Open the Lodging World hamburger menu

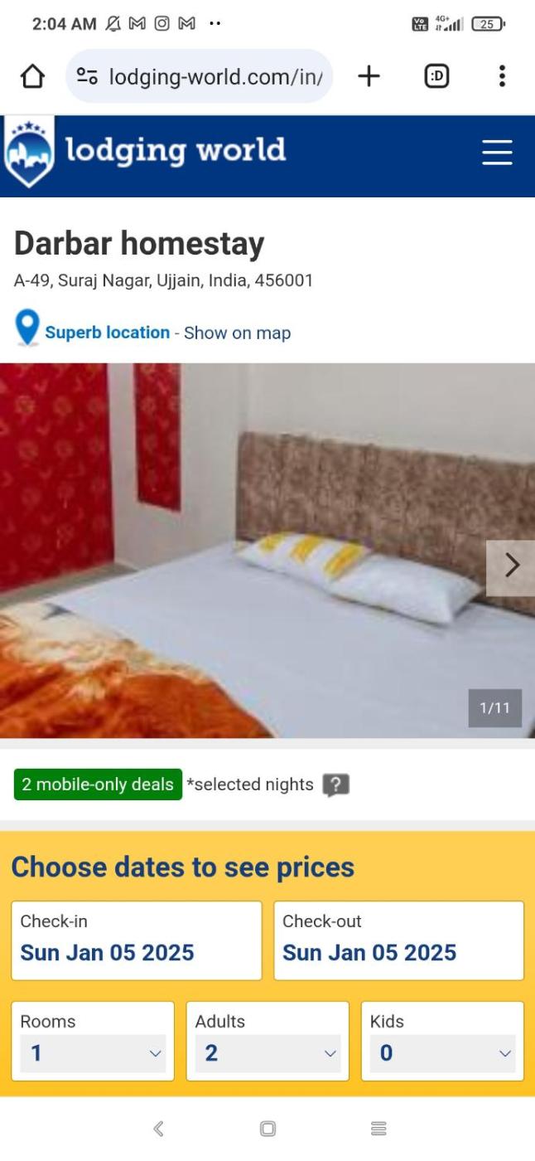497,153
